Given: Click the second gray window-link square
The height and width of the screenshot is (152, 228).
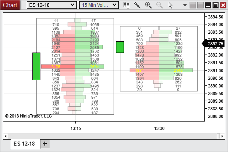Looking at the screenshot, I should tap(200, 5).
